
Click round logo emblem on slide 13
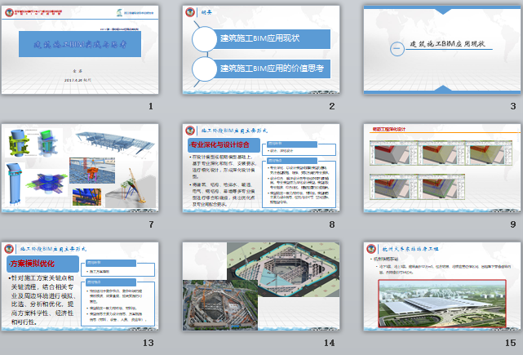[x=9, y=249]
